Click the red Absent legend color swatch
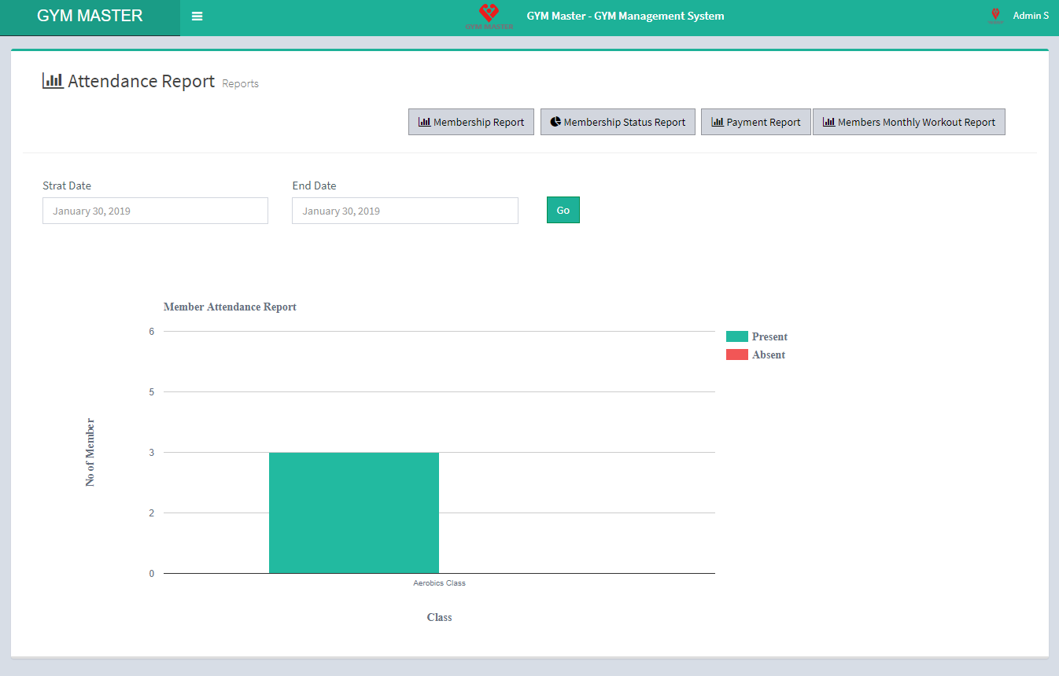The image size is (1059, 676). (736, 355)
